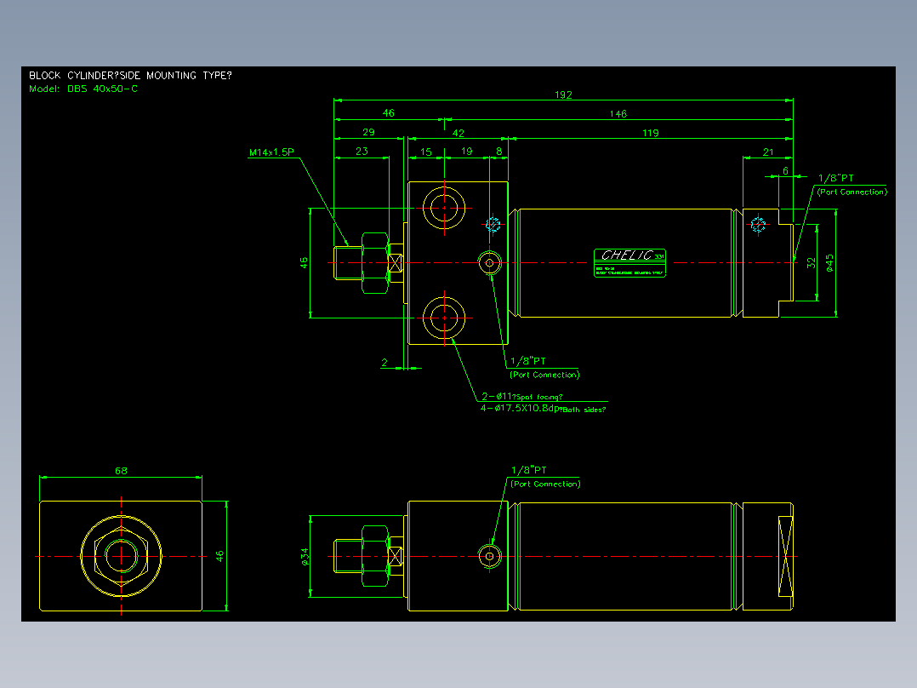Screen dimensions: 917x688
Task: Click the 15 dimension value
Action: pyautogui.click(x=425, y=152)
